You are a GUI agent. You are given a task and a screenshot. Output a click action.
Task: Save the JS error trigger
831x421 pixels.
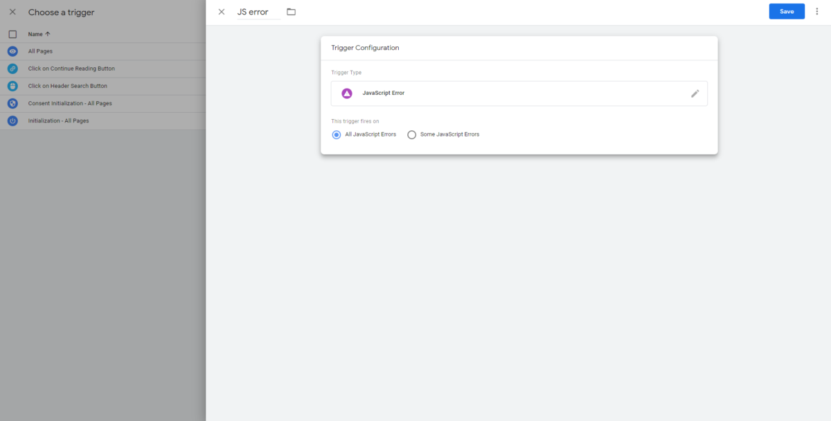coord(787,11)
